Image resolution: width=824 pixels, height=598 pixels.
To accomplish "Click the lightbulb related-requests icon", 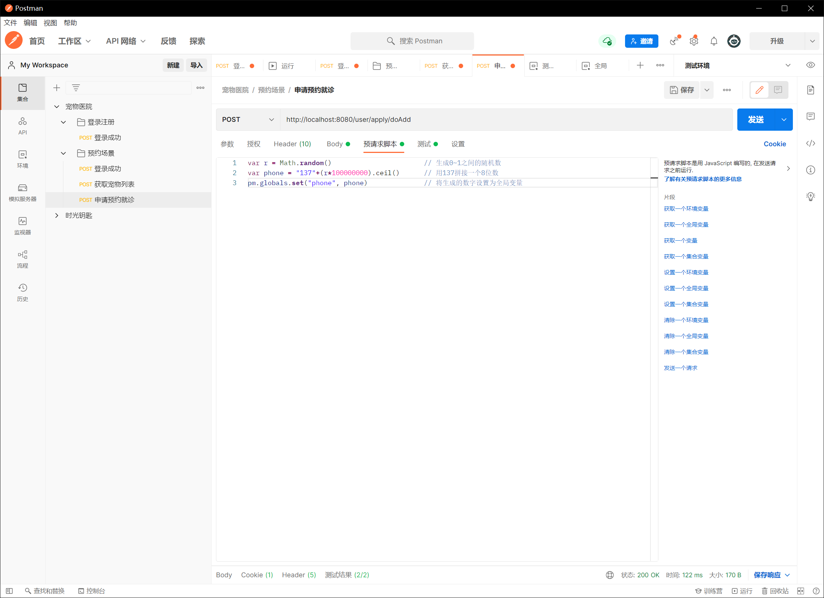I will point(810,196).
